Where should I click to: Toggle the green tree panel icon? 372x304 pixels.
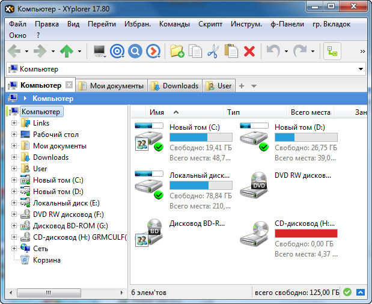pyautogui.click(x=332, y=52)
